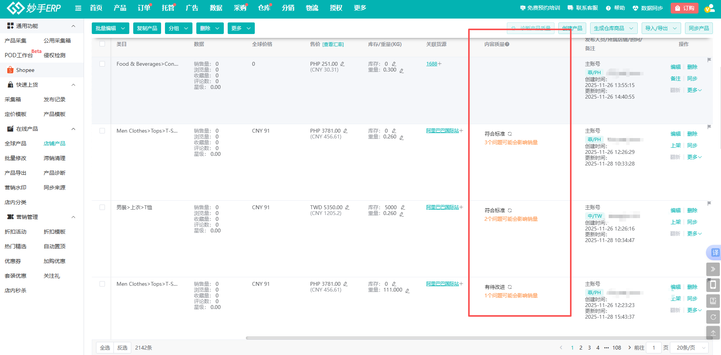Click the translate 译 floating icon
The height and width of the screenshot is (355, 721).
click(714, 253)
